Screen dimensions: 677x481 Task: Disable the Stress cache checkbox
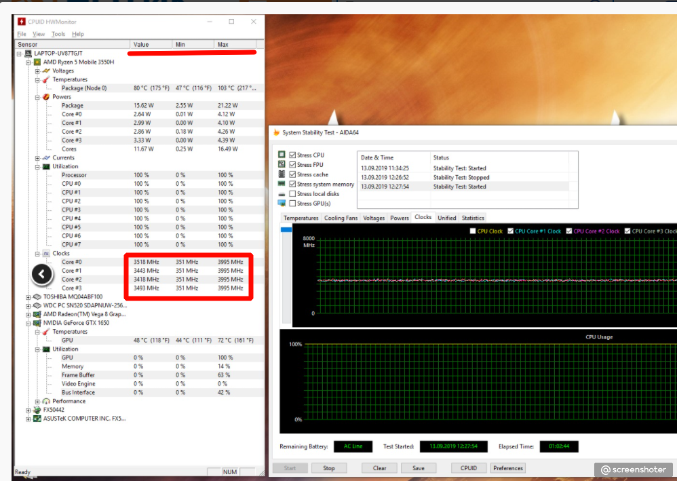(x=293, y=174)
